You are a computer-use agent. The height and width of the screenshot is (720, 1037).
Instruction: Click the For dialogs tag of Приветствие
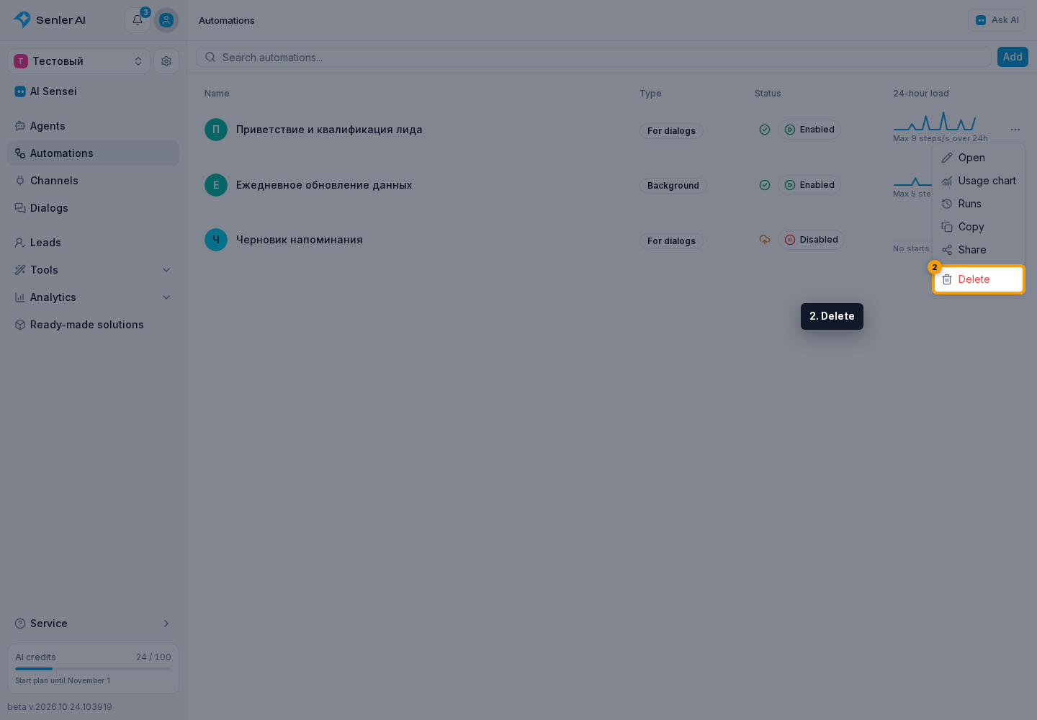pos(671,131)
